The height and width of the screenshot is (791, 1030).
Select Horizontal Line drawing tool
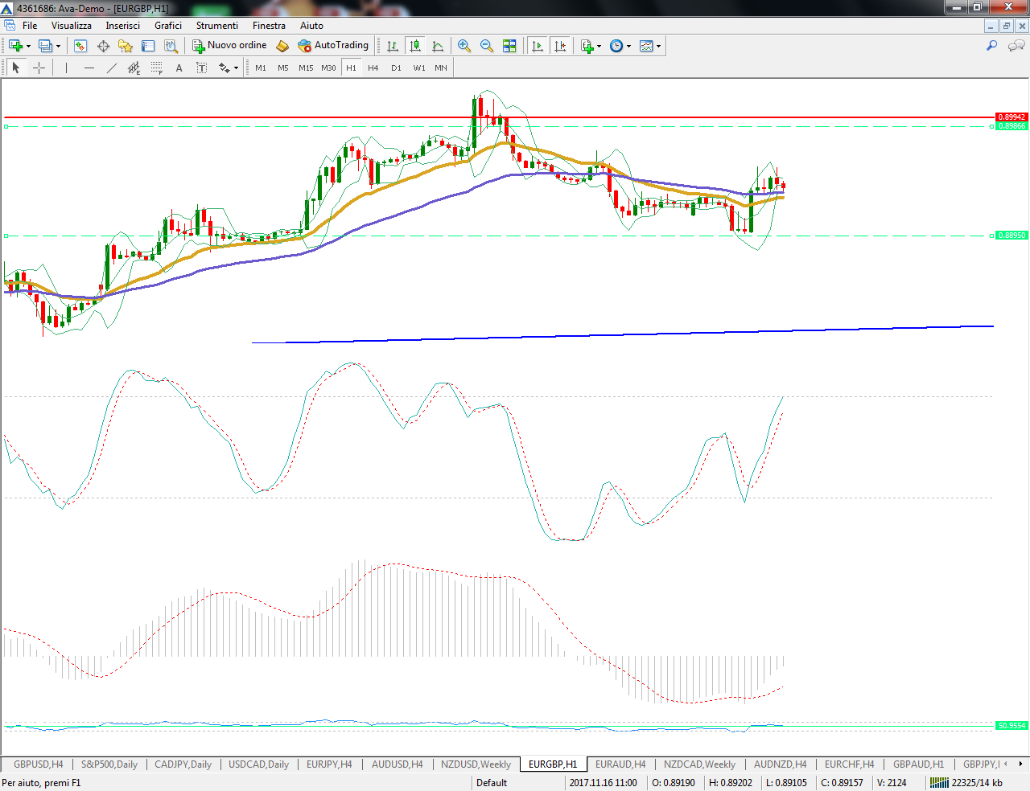89,68
